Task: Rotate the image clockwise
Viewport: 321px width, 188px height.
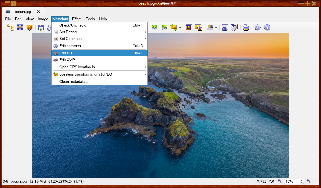Action: point(164,27)
